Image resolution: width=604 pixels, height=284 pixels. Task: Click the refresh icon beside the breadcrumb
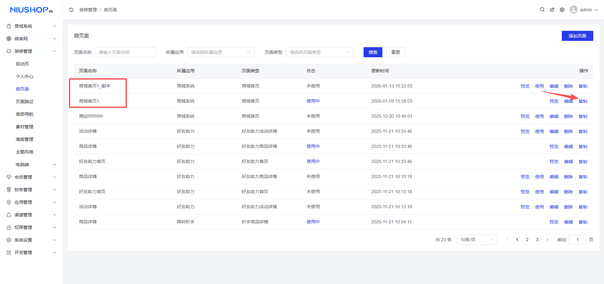pyautogui.click(x=71, y=10)
